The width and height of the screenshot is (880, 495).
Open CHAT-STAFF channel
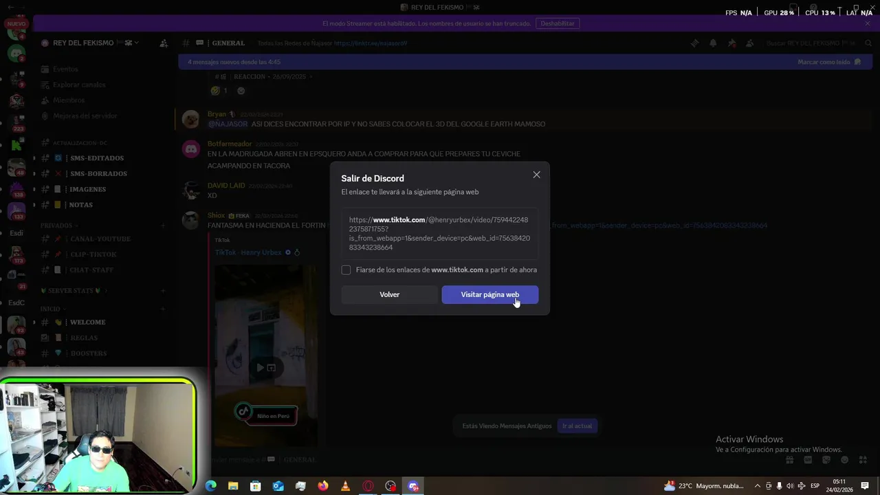click(x=104, y=269)
